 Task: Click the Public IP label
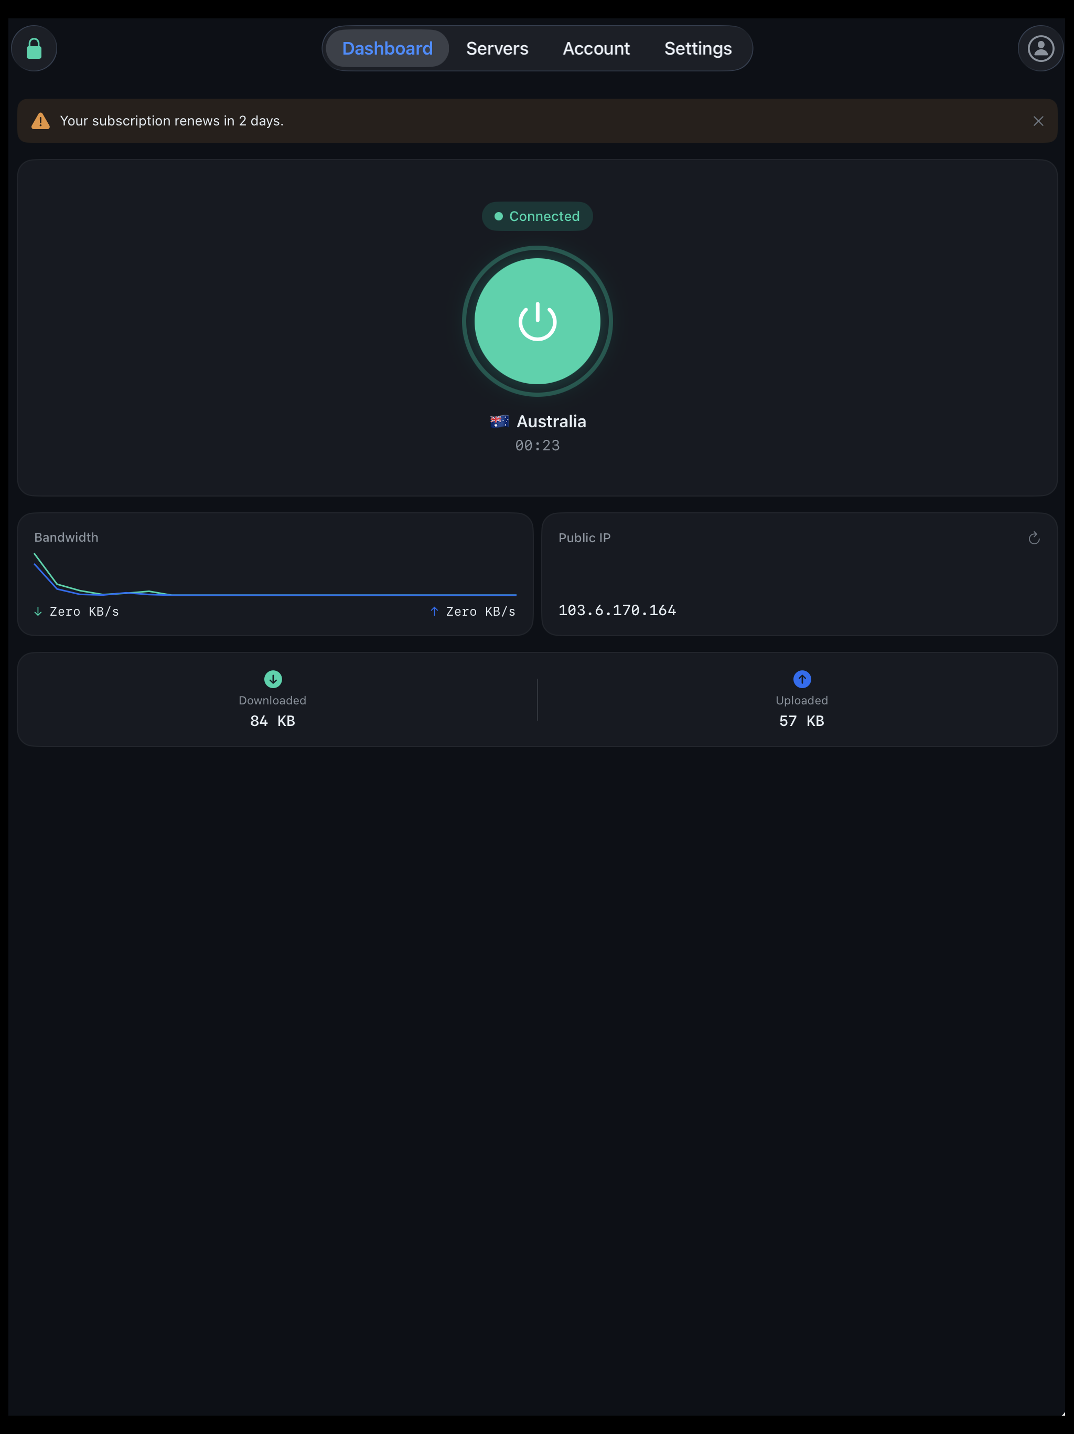584,538
